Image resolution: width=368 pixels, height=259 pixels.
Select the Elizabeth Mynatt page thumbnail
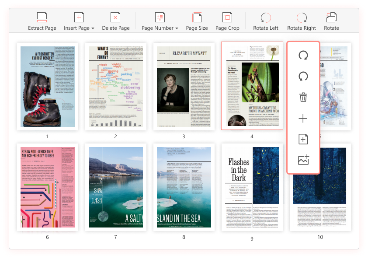[184, 86]
